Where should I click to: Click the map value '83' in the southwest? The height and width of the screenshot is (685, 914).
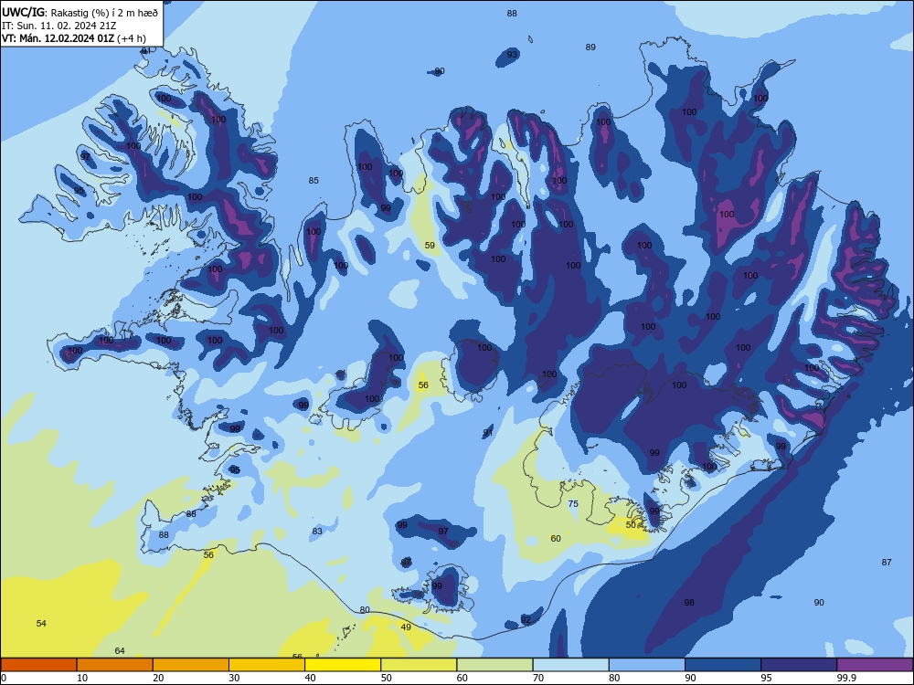[317, 532]
